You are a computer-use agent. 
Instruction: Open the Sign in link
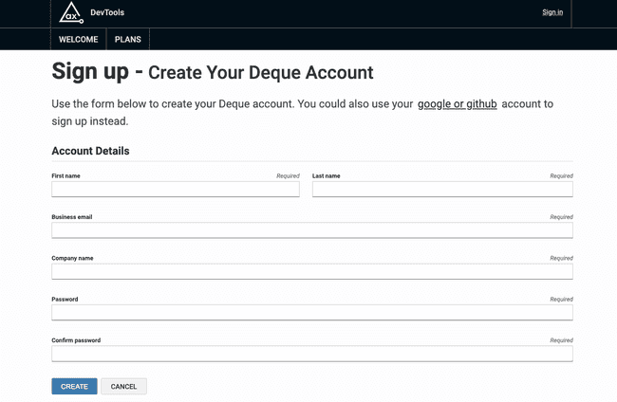pos(552,12)
